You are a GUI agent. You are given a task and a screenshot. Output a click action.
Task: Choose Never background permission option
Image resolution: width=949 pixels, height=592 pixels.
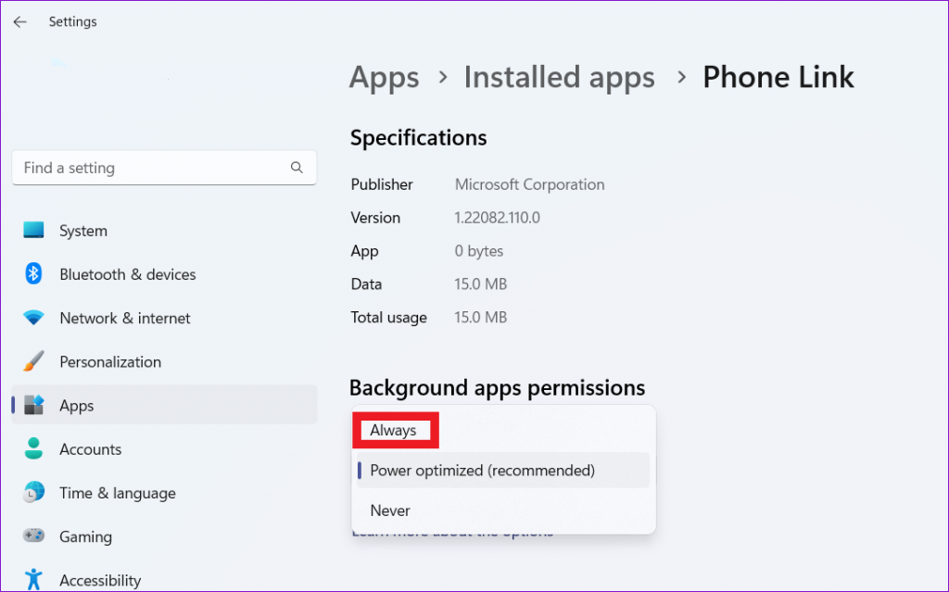(503, 510)
